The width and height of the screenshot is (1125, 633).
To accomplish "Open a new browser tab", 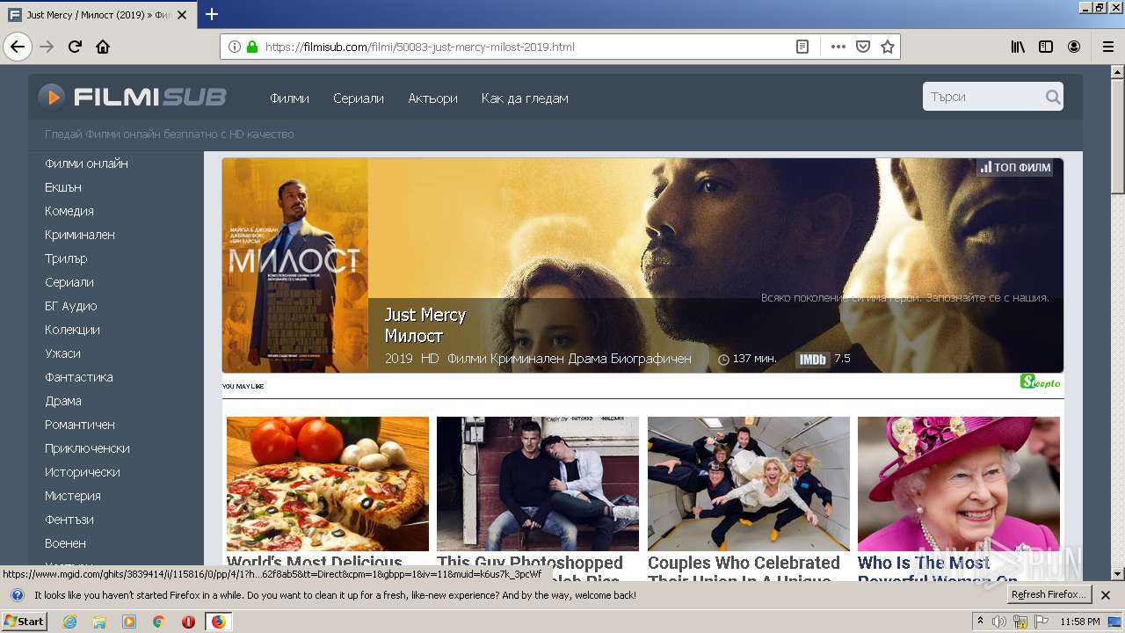I will tap(212, 14).
